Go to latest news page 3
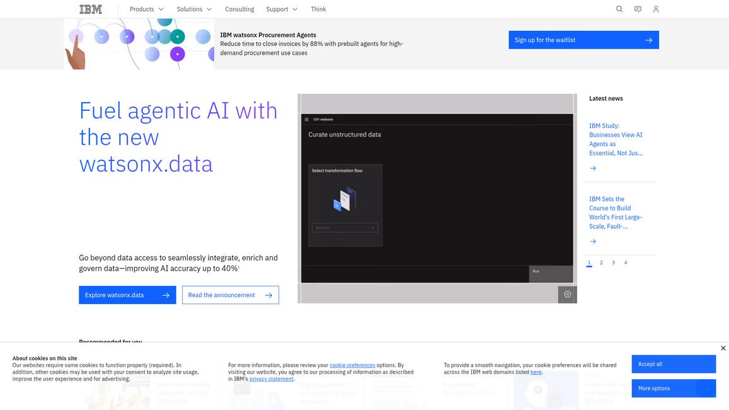Screen dimensions: 729x410 pyautogui.click(x=613, y=263)
